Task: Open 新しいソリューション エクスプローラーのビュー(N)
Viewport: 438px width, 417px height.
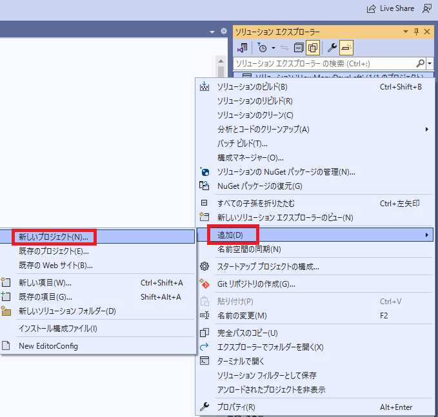Action: [315, 218]
